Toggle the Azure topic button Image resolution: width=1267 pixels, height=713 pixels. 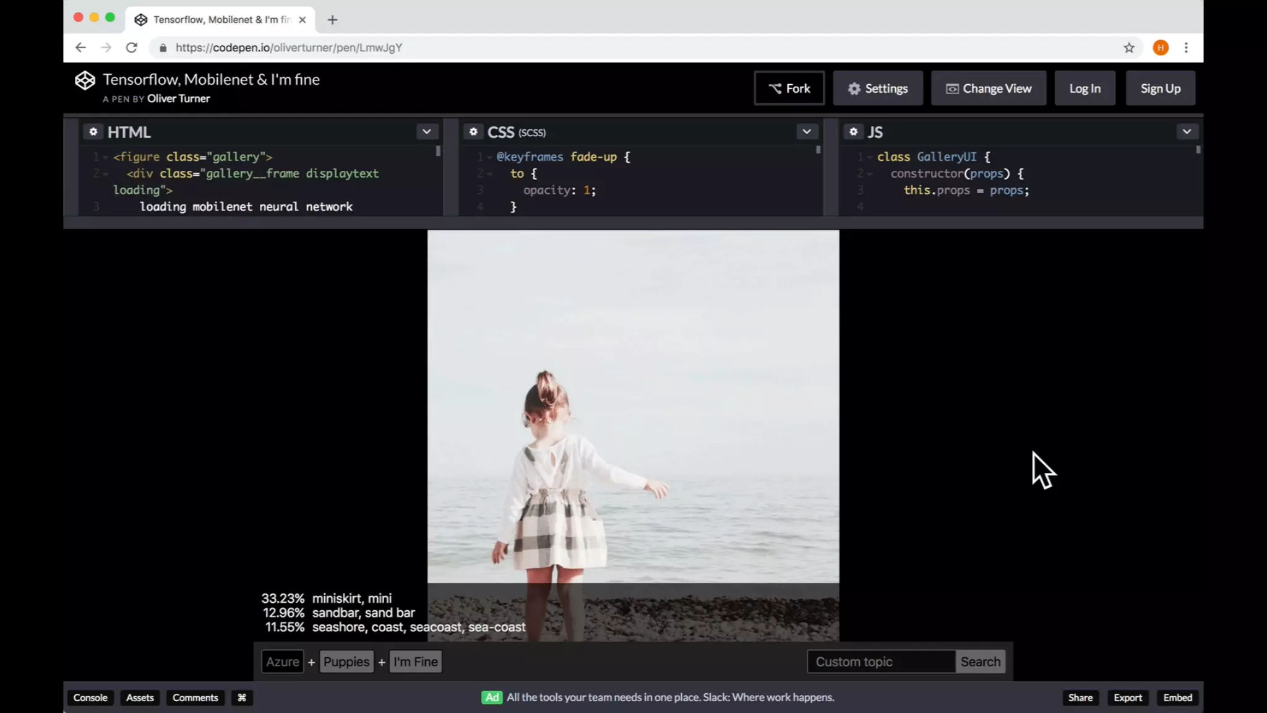282,662
